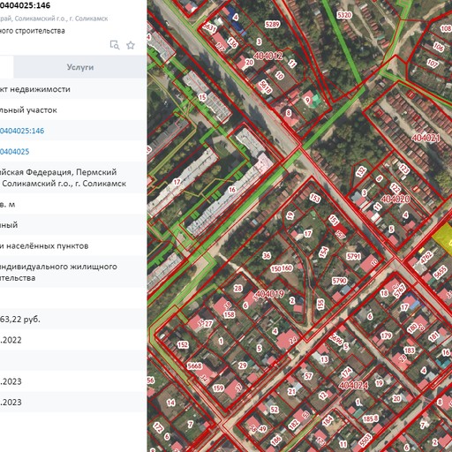
Task: Open the Услуги tab
Action: 80,67
